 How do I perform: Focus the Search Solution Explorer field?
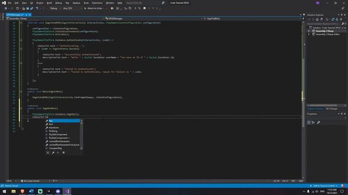pyautogui.click(x=324, y=24)
